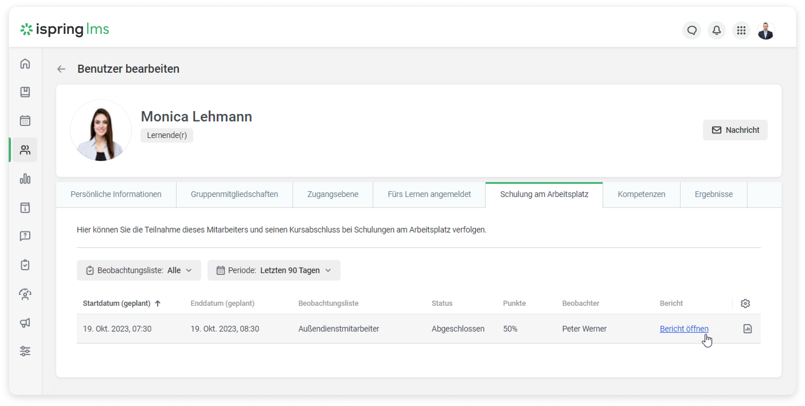This screenshot has height=406, width=805.
Task: Click the megaphone announcements icon
Action: [25, 323]
